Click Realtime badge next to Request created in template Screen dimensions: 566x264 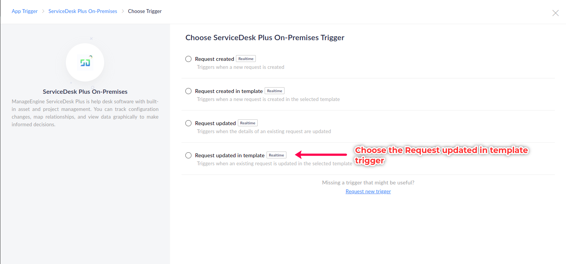click(275, 91)
